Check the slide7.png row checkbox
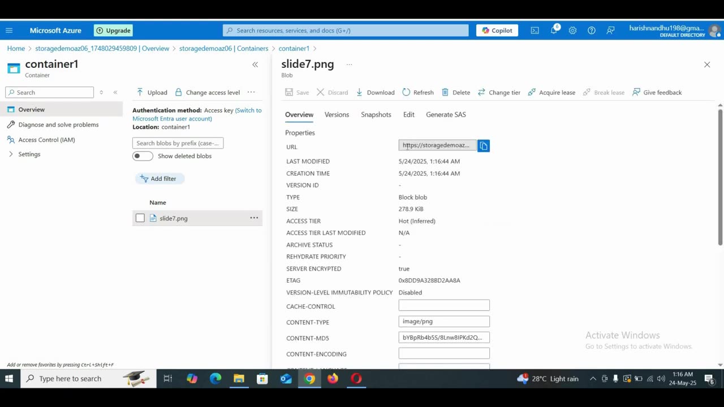This screenshot has height=407, width=724. [x=140, y=218]
